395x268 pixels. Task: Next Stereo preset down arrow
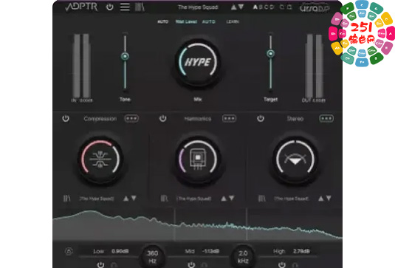329,199
